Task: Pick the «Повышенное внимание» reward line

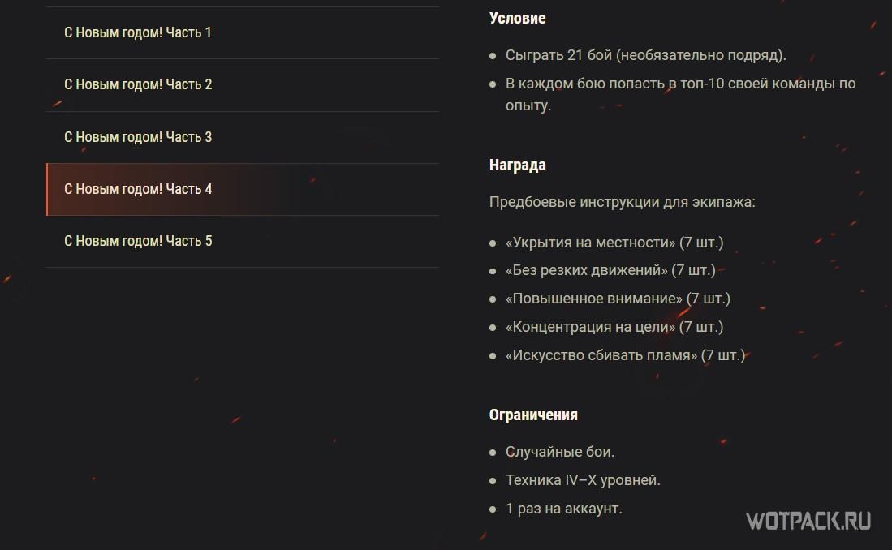Action: 617,299
